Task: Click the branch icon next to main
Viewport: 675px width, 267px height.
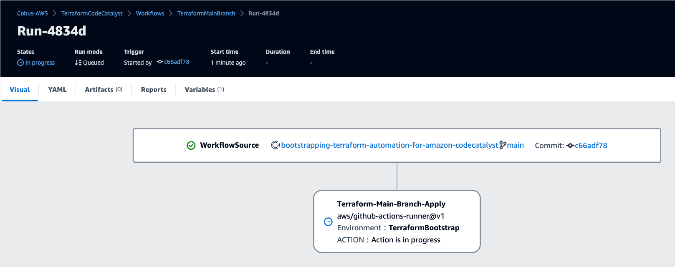Action: pos(503,145)
